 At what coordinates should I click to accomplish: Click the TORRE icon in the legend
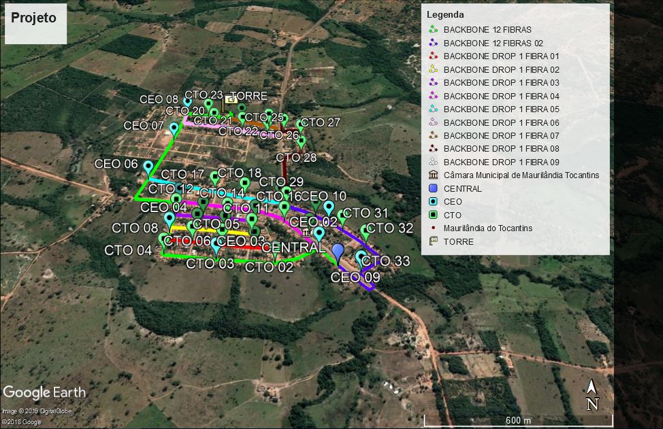click(433, 241)
